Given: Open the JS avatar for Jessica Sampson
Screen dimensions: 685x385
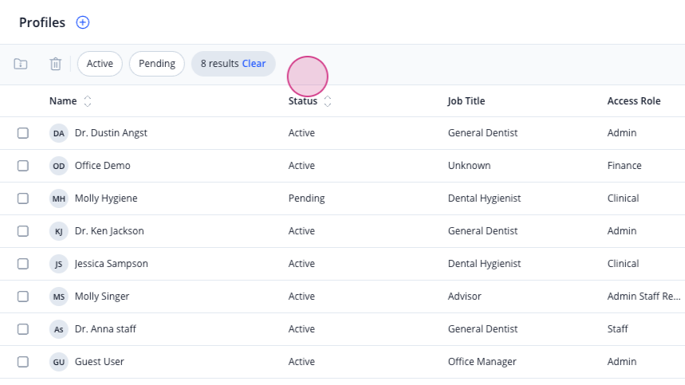Looking at the screenshot, I should click(58, 264).
